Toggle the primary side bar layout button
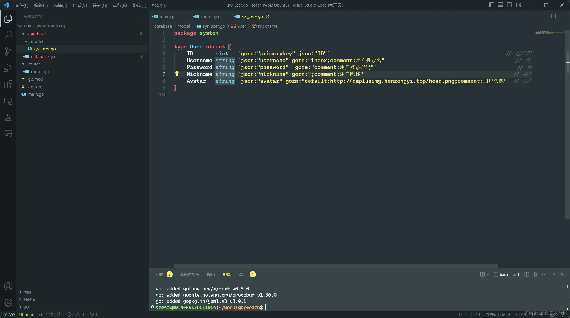The image size is (570, 318). click(x=491, y=5)
